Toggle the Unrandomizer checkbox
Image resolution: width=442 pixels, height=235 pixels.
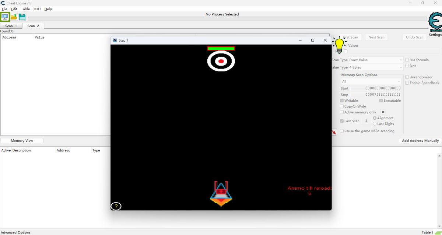[407, 77]
